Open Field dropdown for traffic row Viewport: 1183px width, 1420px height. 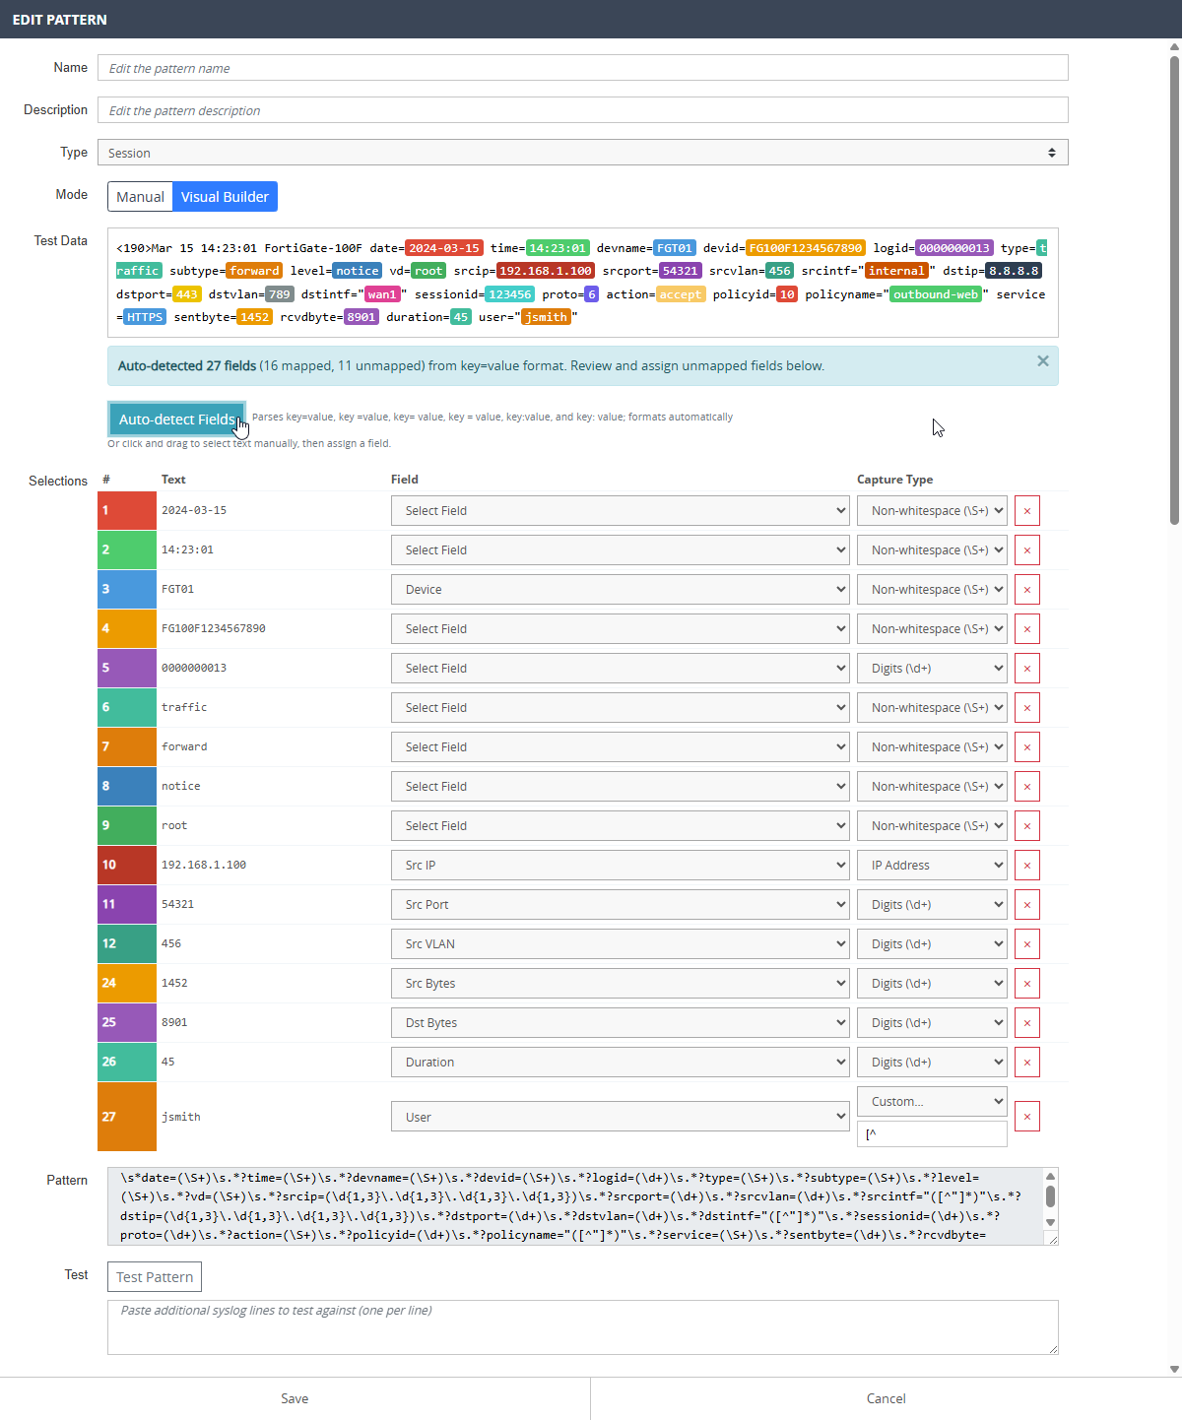tap(621, 708)
